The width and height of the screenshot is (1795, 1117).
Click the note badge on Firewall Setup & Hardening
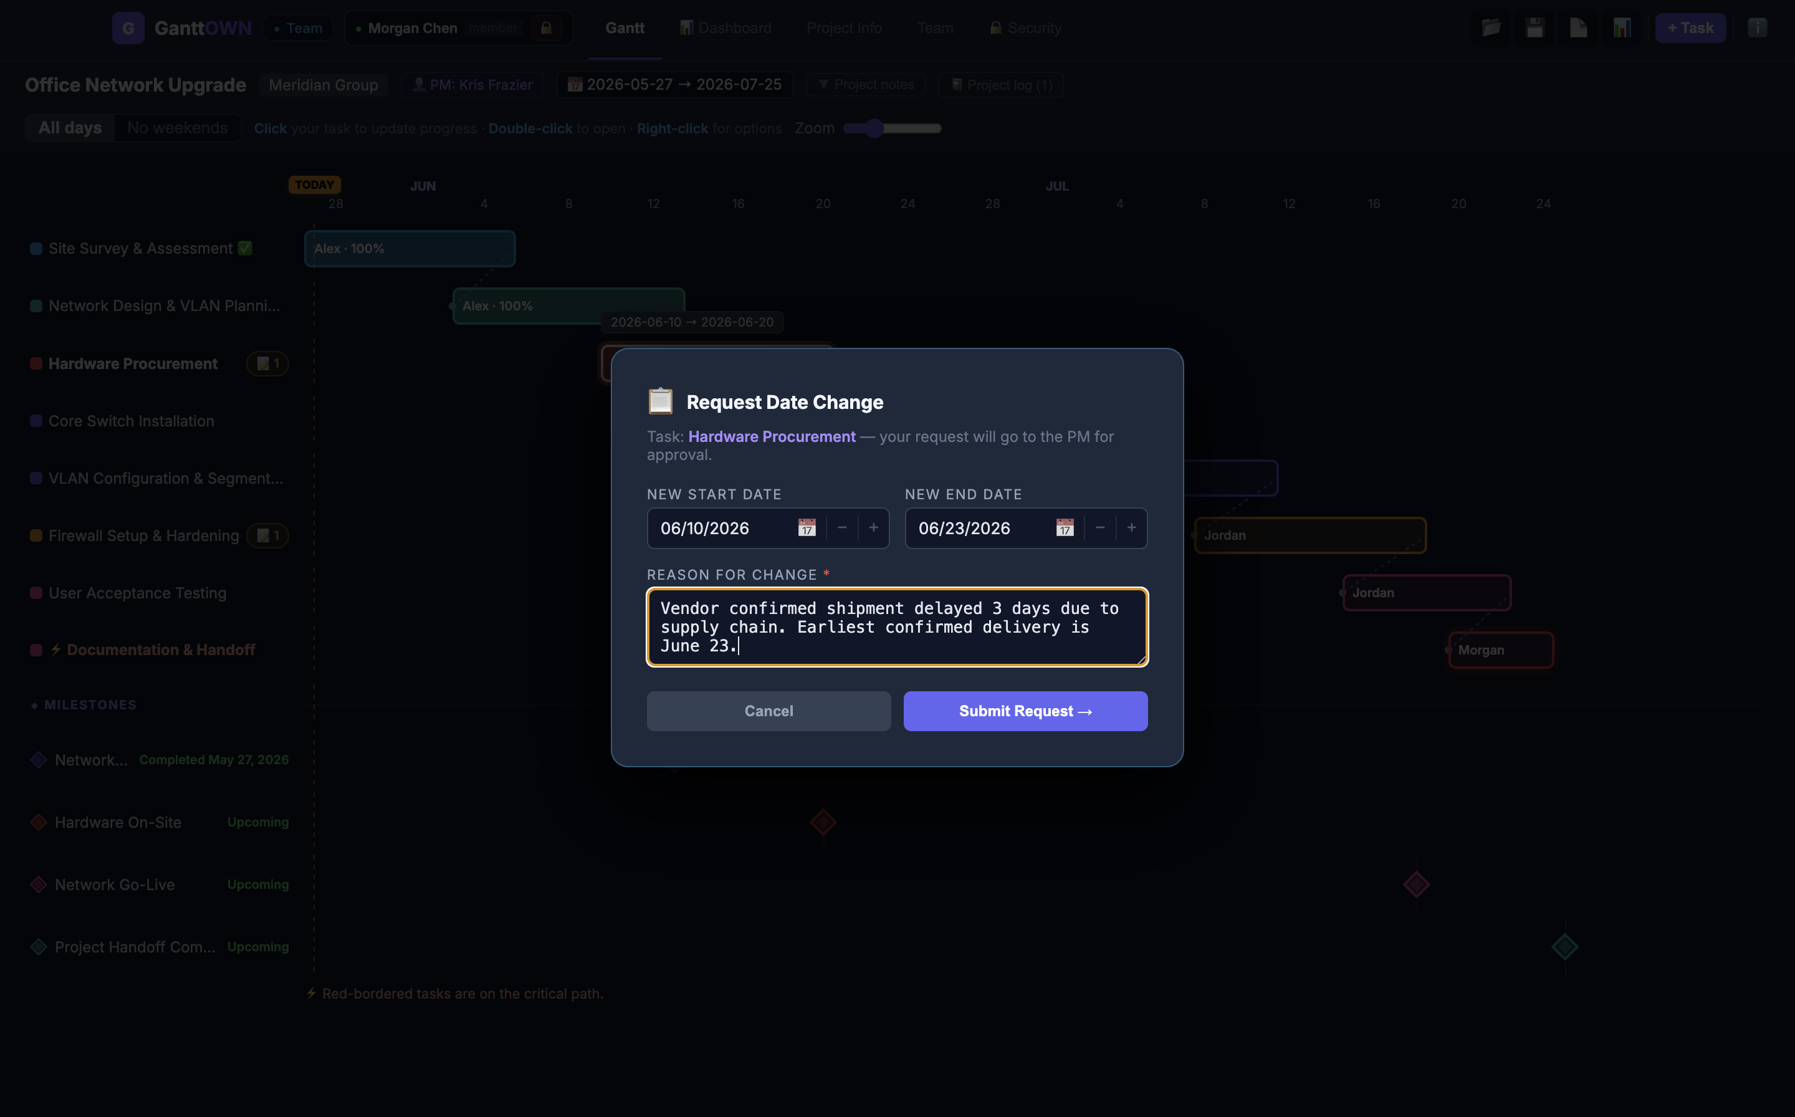pos(267,535)
